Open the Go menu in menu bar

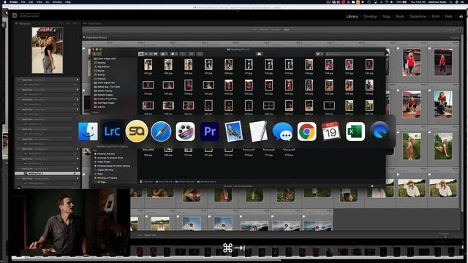[47, 1]
